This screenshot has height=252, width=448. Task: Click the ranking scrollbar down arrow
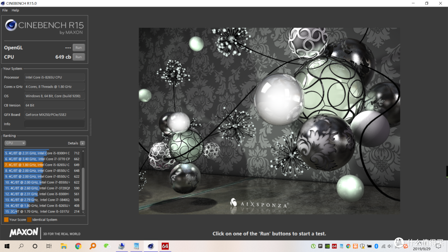[83, 212]
